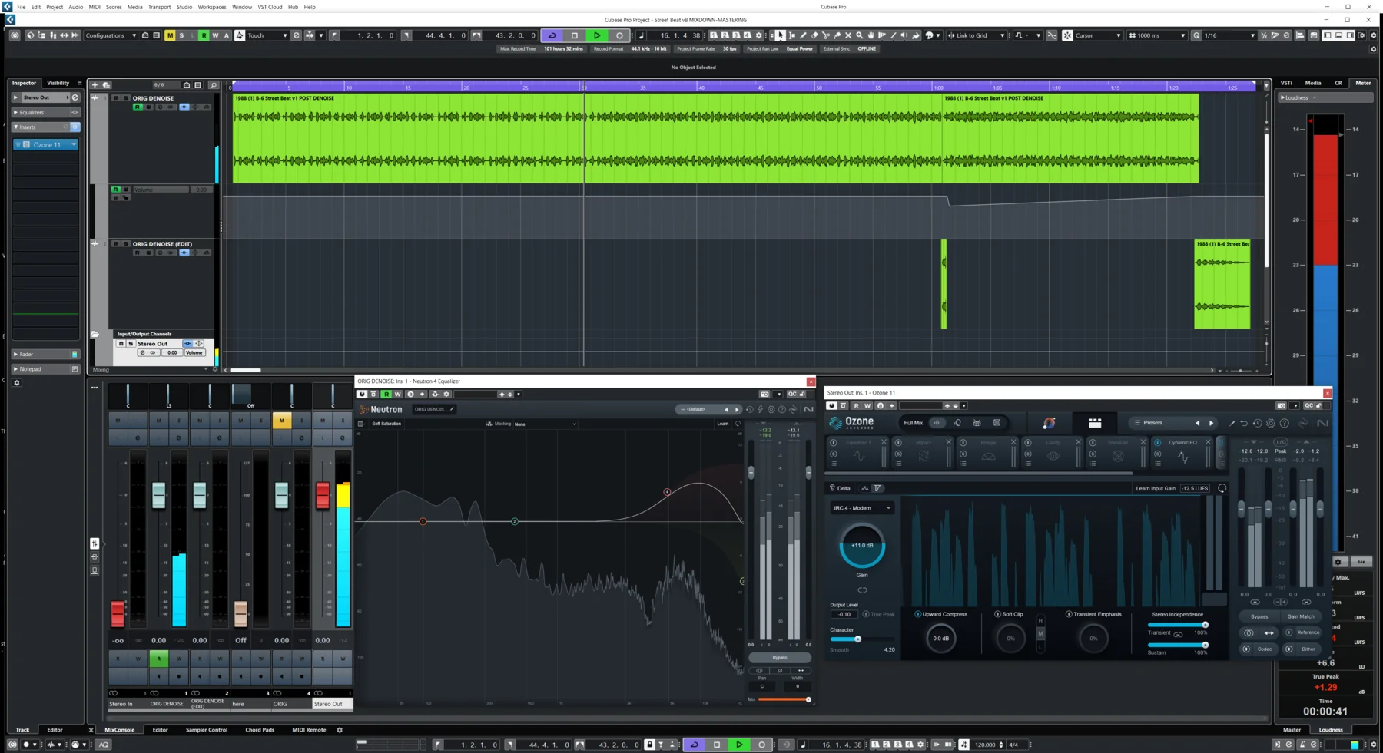Open Ozone settings gear icon

[1271, 423]
